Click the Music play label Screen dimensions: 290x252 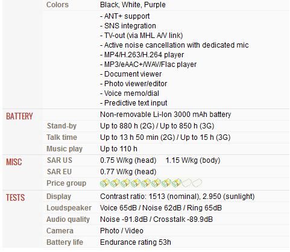click(x=65, y=149)
